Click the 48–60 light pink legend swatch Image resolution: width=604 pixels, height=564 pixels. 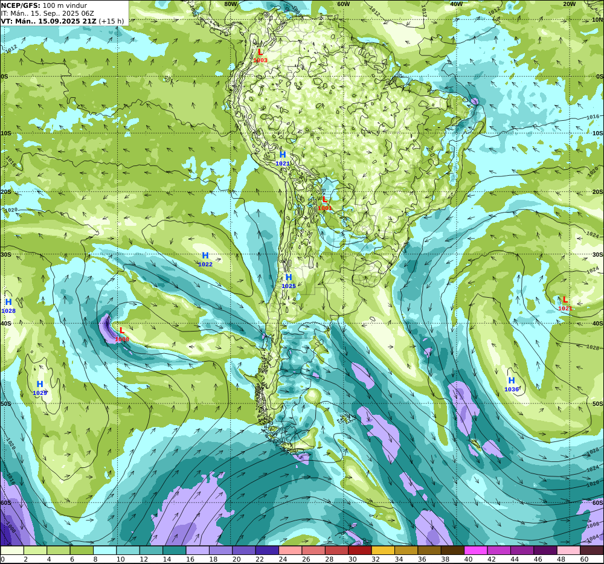(568, 550)
